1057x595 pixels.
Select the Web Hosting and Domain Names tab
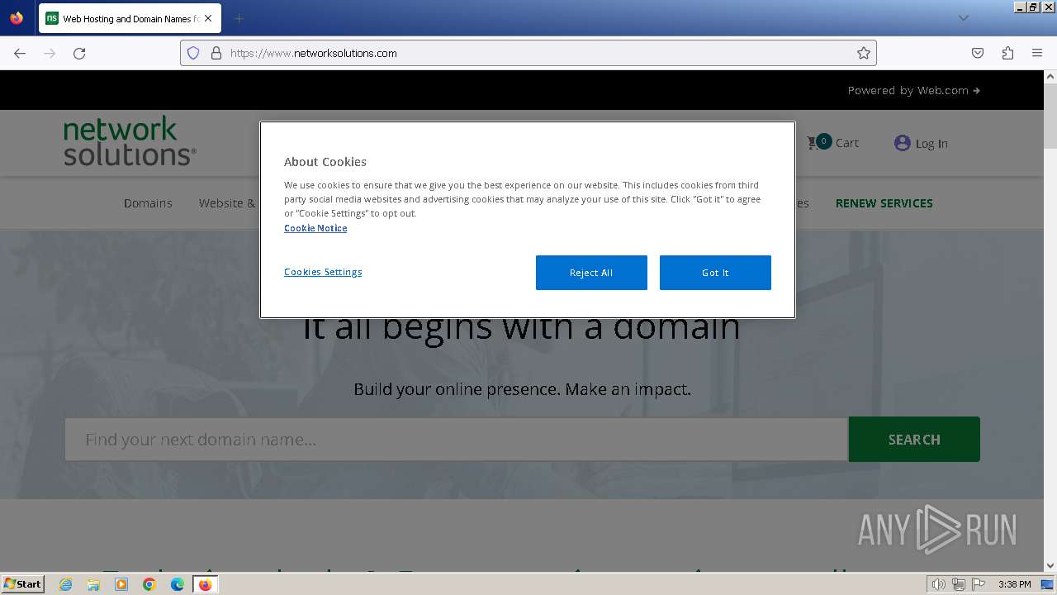(x=129, y=18)
